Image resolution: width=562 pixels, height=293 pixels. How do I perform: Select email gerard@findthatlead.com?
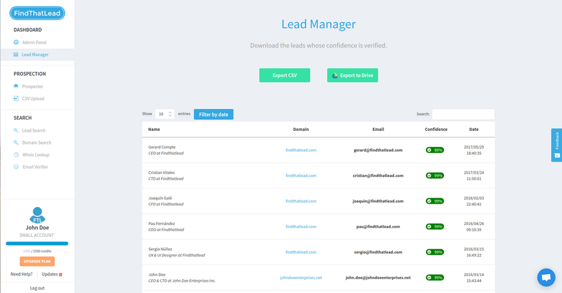(x=378, y=150)
